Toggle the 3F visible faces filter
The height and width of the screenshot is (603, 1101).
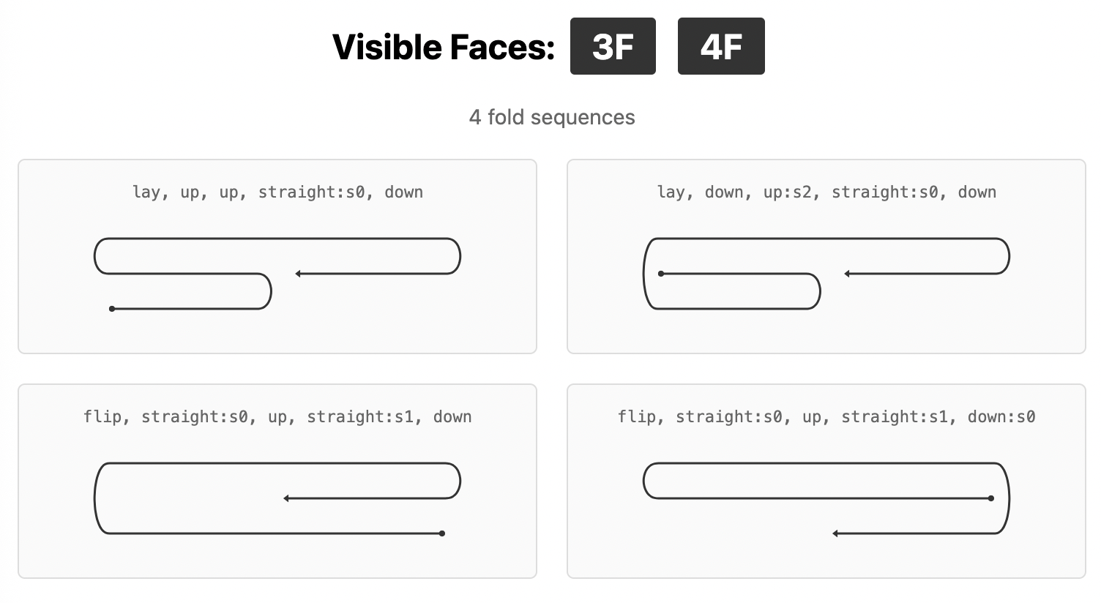pyautogui.click(x=613, y=46)
